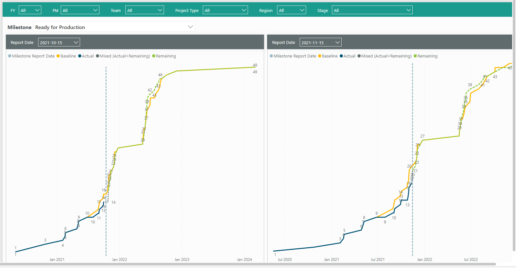Select Actual legend entry in right chart

pos(349,56)
